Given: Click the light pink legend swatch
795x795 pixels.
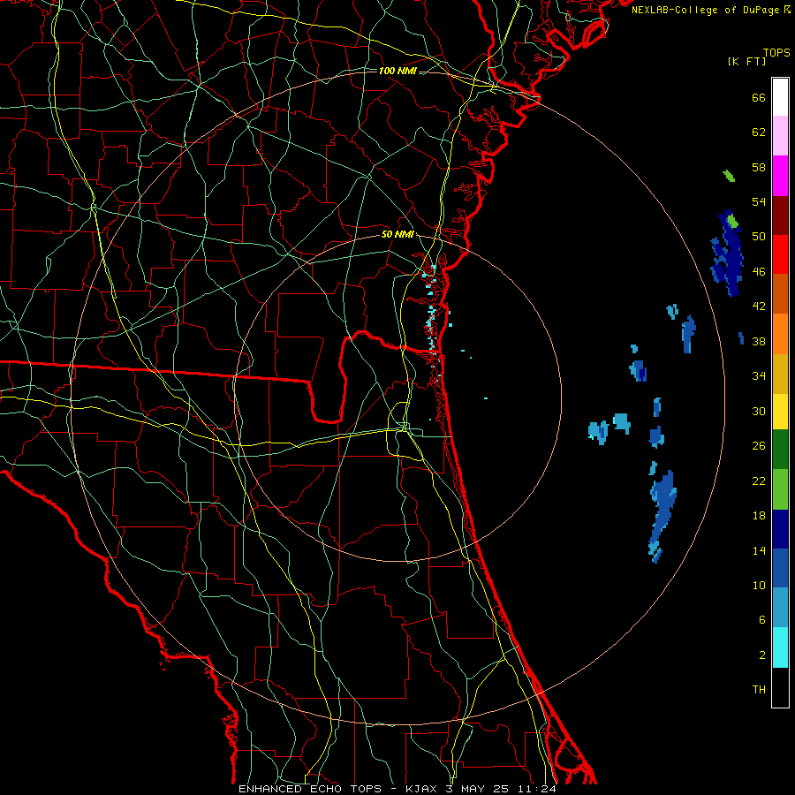Looking at the screenshot, I should pyautogui.click(x=780, y=136).
